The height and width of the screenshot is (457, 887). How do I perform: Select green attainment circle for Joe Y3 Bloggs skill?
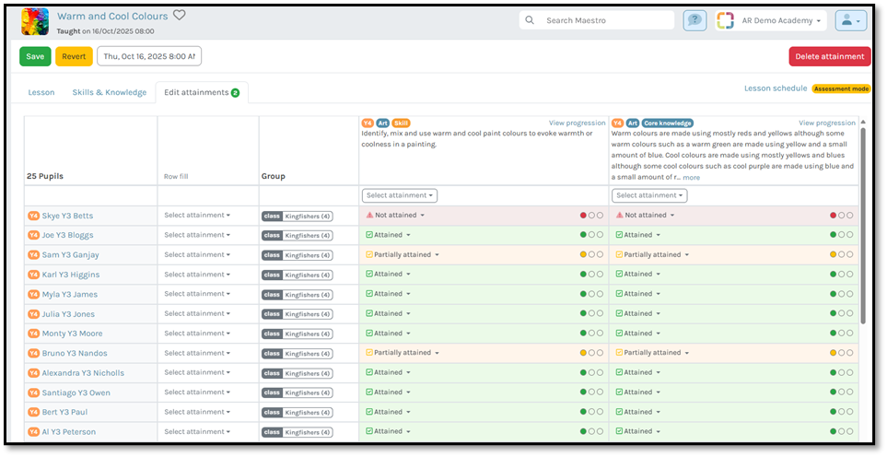(x=583, y=235)
